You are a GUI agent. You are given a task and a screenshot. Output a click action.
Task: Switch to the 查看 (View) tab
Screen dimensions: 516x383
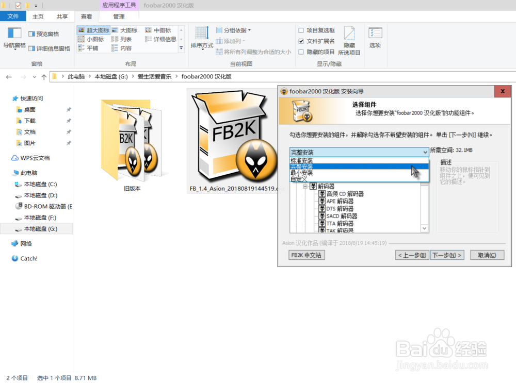87,17
